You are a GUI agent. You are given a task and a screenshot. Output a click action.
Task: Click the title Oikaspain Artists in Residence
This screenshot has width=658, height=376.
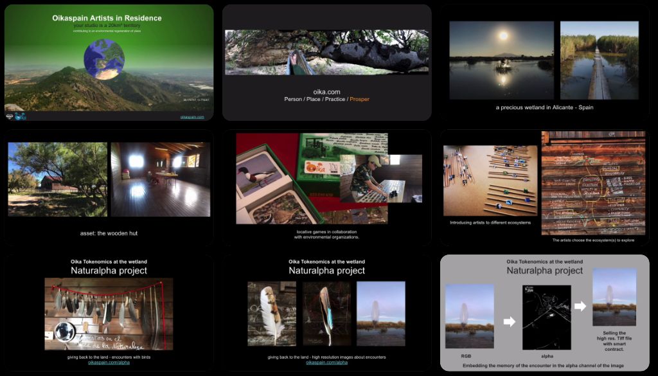(107, 18)
